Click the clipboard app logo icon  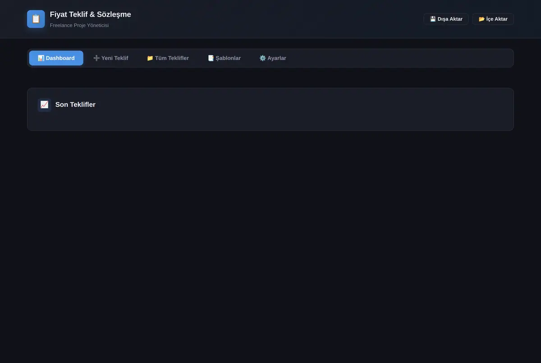pyautogui.click(x=36, y=19)
